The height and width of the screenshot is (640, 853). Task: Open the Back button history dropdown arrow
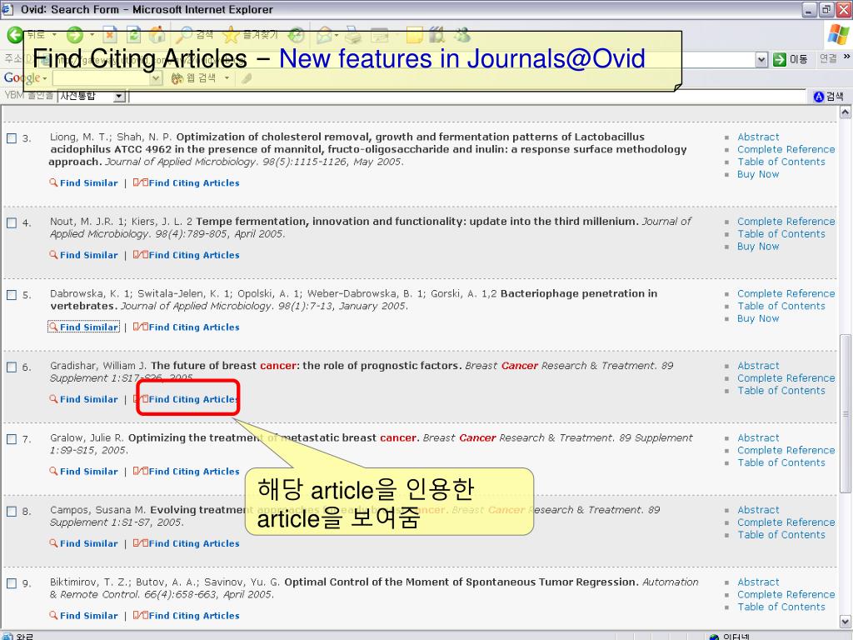coord(54,35)
